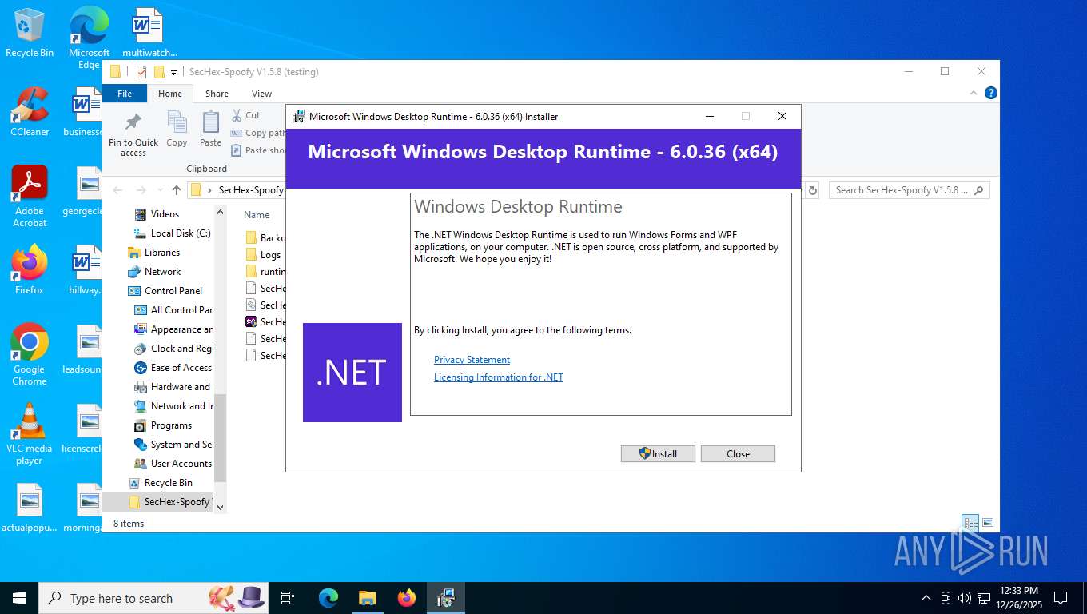Open Microsoft Edge from the taskbar

pyautogui.click(x=328, y=598)
